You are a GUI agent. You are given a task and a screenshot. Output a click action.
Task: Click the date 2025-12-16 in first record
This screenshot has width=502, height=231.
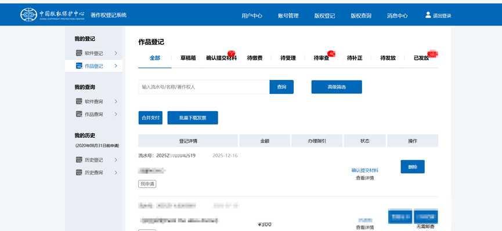[x=225, y=156]
